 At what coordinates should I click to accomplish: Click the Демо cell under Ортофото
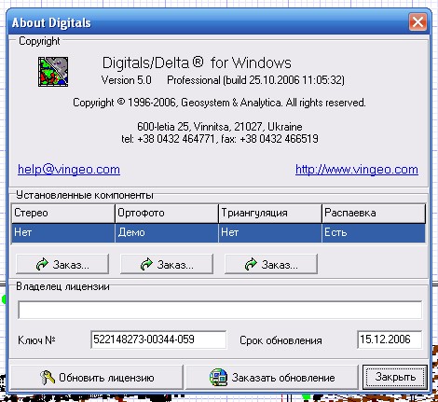[x=167, y=233]
